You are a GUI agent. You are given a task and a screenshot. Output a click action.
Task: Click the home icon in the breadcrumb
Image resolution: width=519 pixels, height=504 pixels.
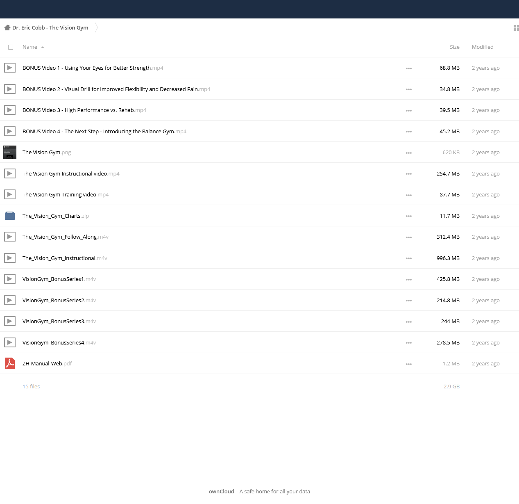click(7, 28)
